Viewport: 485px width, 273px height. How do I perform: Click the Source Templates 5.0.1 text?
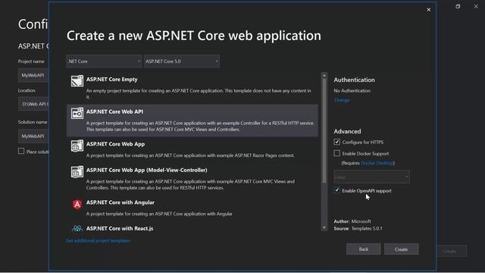pyautogui.click(x=358, y=228)
